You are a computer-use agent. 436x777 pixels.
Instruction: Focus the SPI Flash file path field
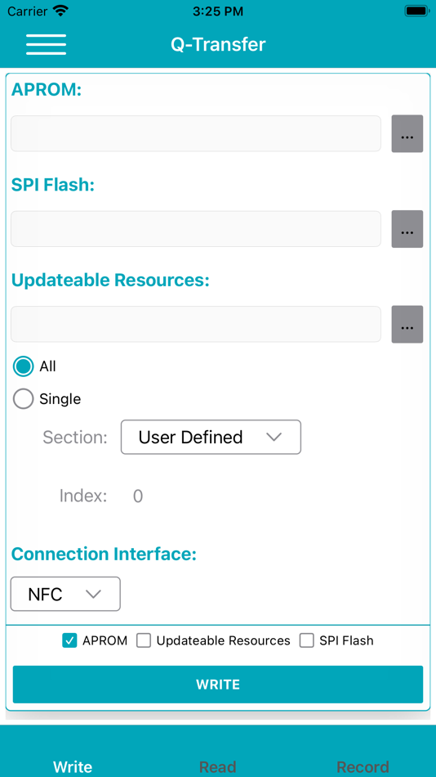[196, 229]
